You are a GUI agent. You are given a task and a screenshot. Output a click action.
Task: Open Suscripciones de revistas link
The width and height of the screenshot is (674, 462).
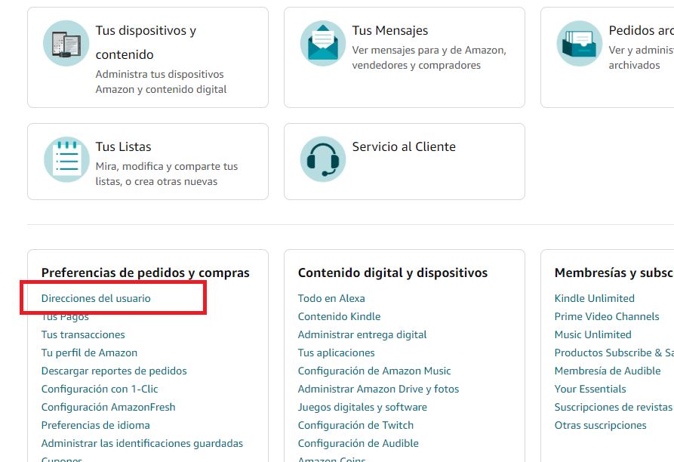(614, 407)
